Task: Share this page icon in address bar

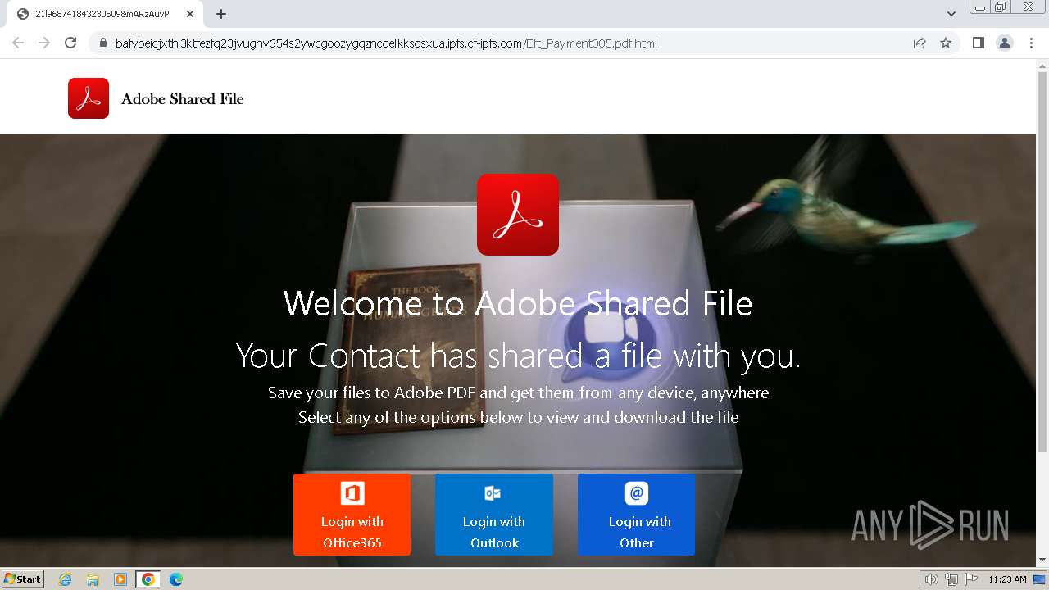Action: pos(920,43)
